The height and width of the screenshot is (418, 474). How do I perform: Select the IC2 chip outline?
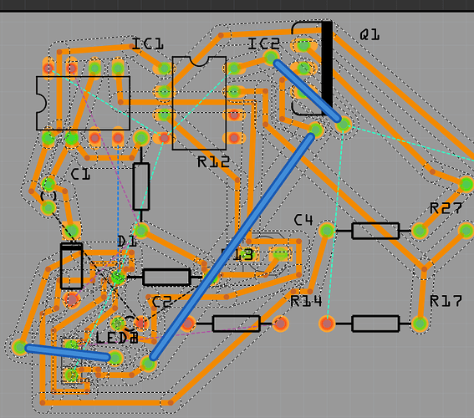(x=199, y=103)
